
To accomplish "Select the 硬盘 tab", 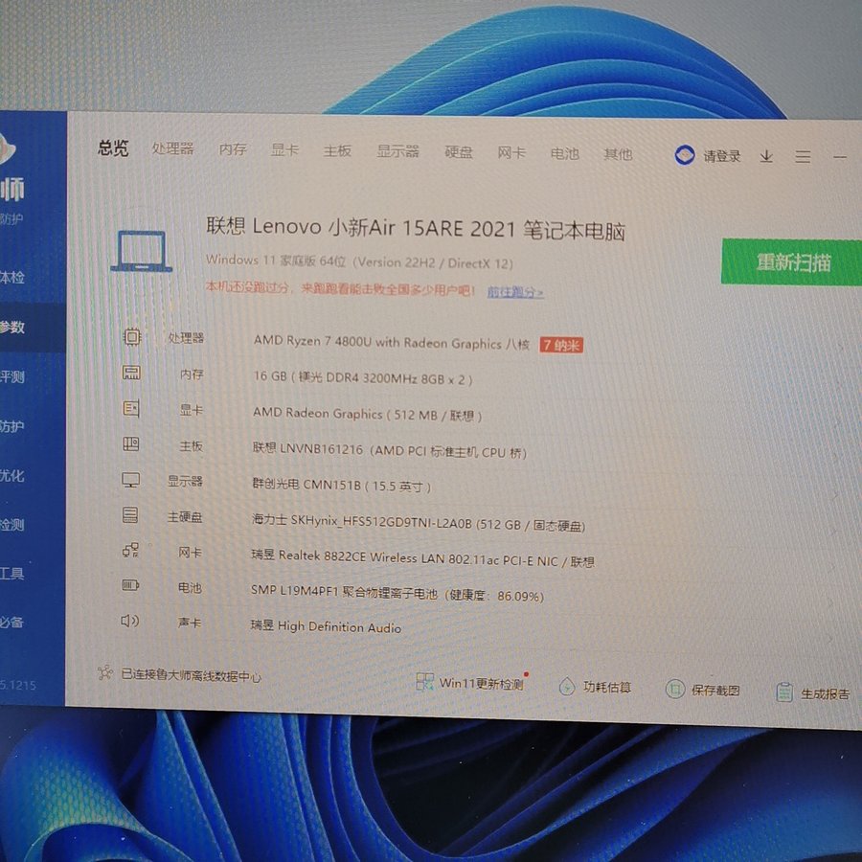I will [459, 152].
